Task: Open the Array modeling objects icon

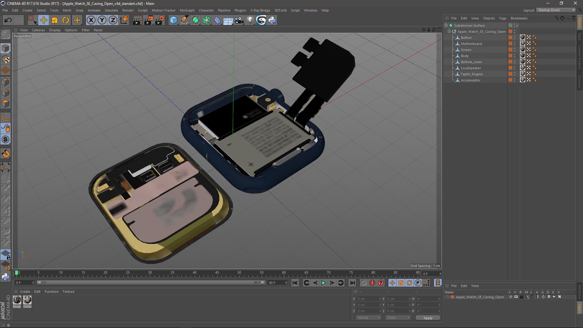Action: (207, 20)
